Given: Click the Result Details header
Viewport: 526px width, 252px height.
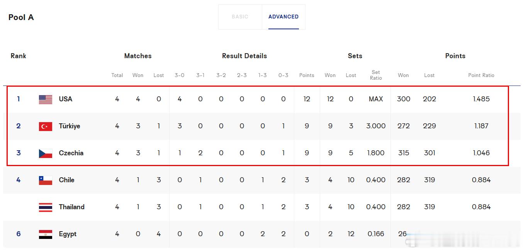Looking at the screenshot, I should 244,56.
